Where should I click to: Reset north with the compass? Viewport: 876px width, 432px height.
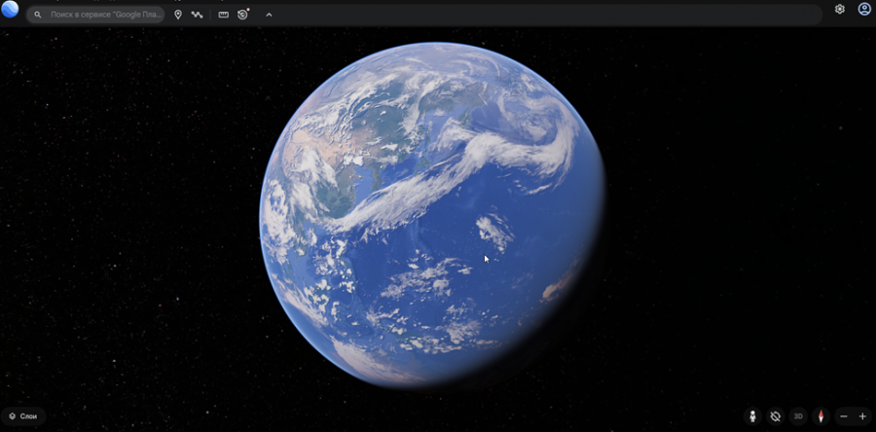pyautogui.click(x=821, y=416)
